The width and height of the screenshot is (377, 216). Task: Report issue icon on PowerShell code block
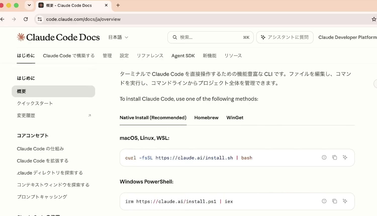coord(324,201)
